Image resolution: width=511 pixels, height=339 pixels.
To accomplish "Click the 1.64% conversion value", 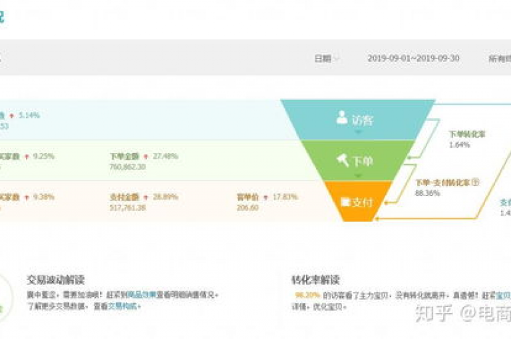I will (460, 145).
